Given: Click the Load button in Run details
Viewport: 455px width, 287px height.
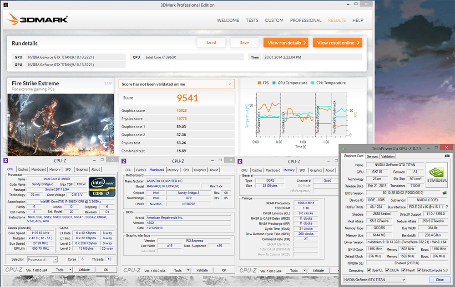Looking at the screenshot, I should pos(211,43).
